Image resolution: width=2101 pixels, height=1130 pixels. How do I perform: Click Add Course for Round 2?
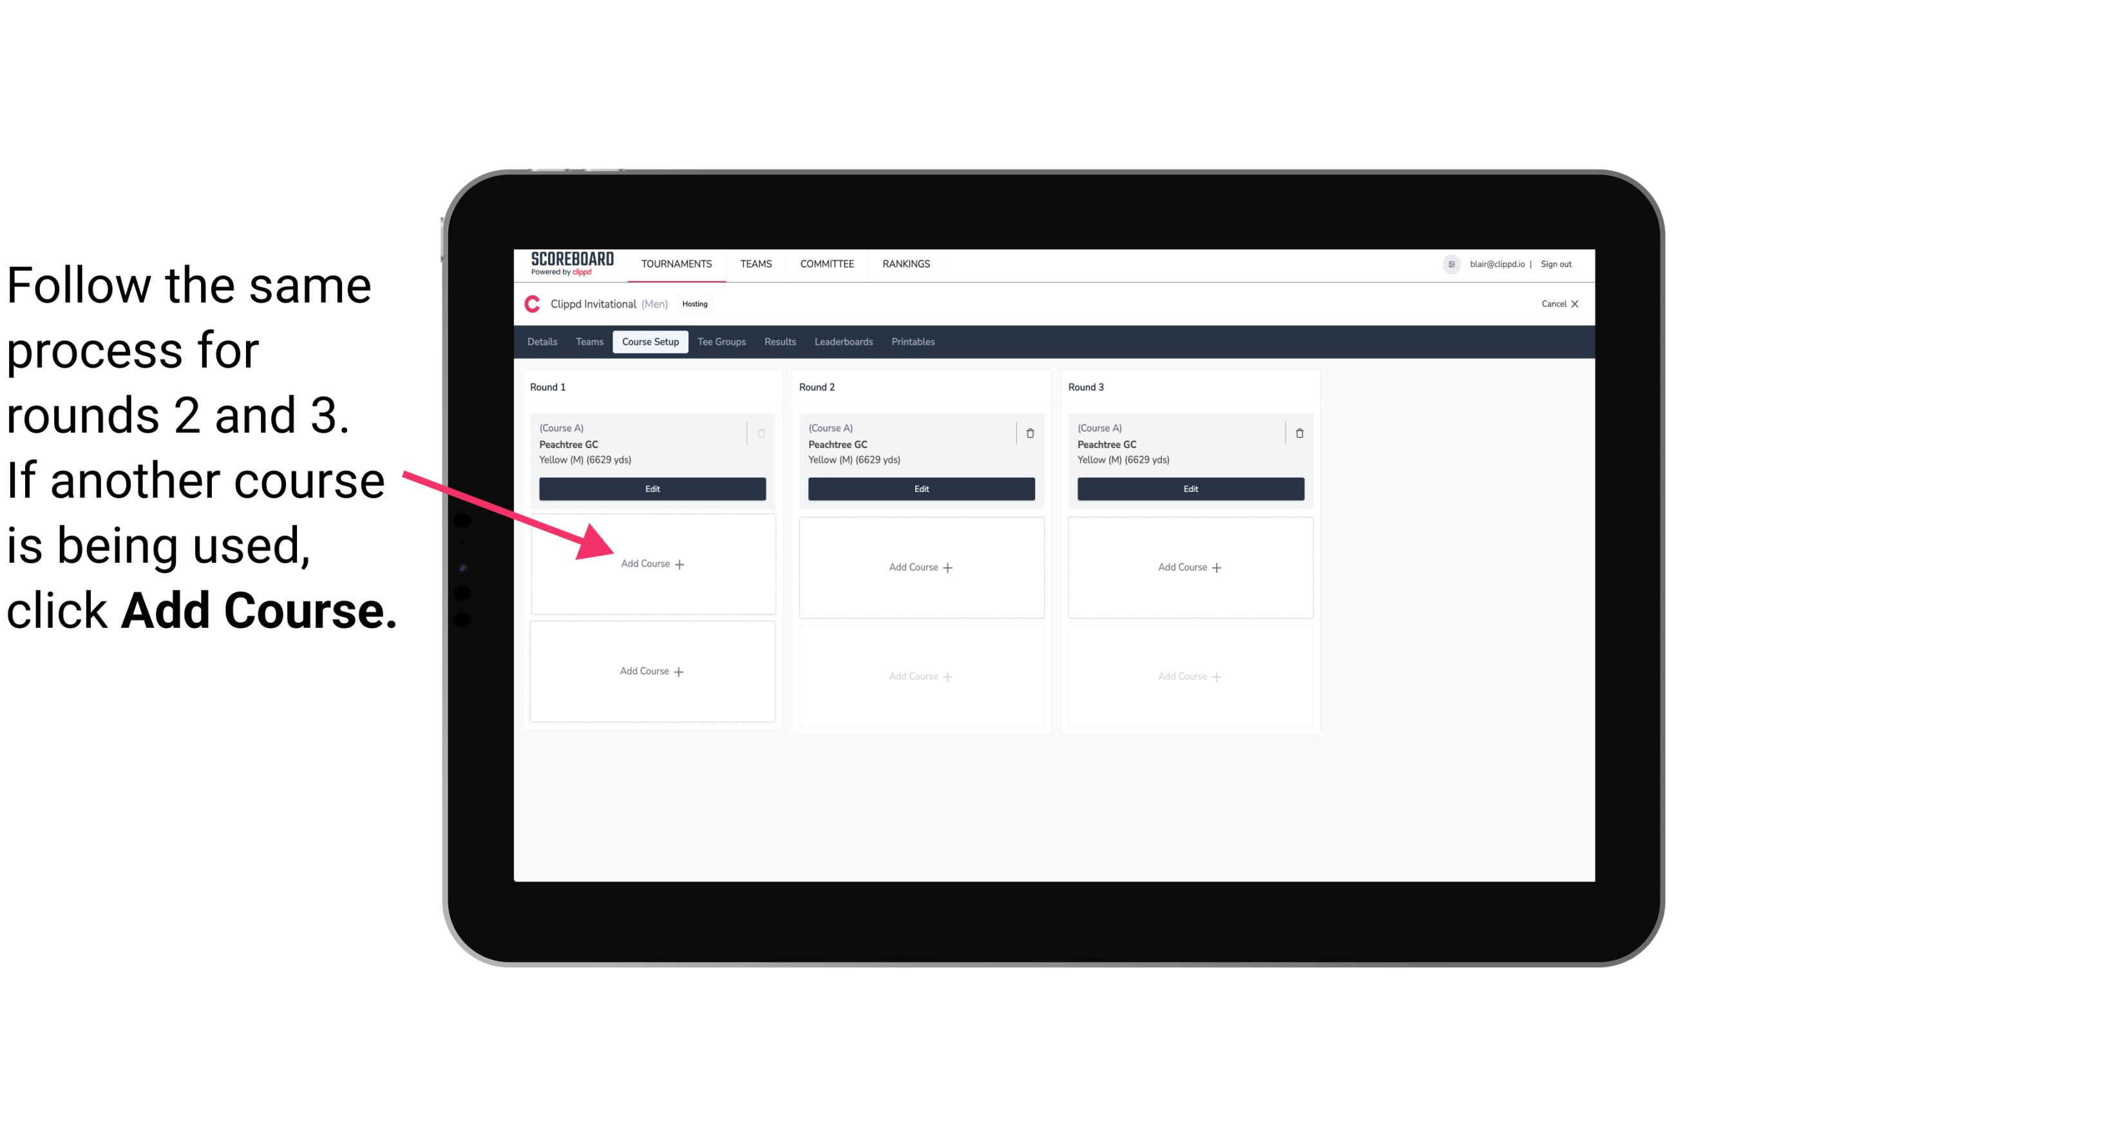[918, 567]
